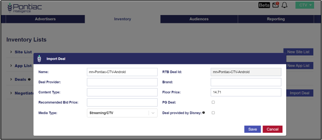Expand the App List section
Screen dimensions: 322x140
coord(21,66)
